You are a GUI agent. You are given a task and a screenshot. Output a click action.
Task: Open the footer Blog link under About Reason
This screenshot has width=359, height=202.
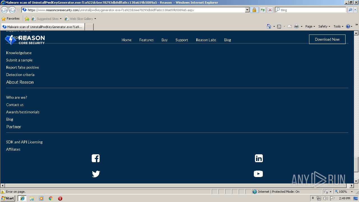10,119
